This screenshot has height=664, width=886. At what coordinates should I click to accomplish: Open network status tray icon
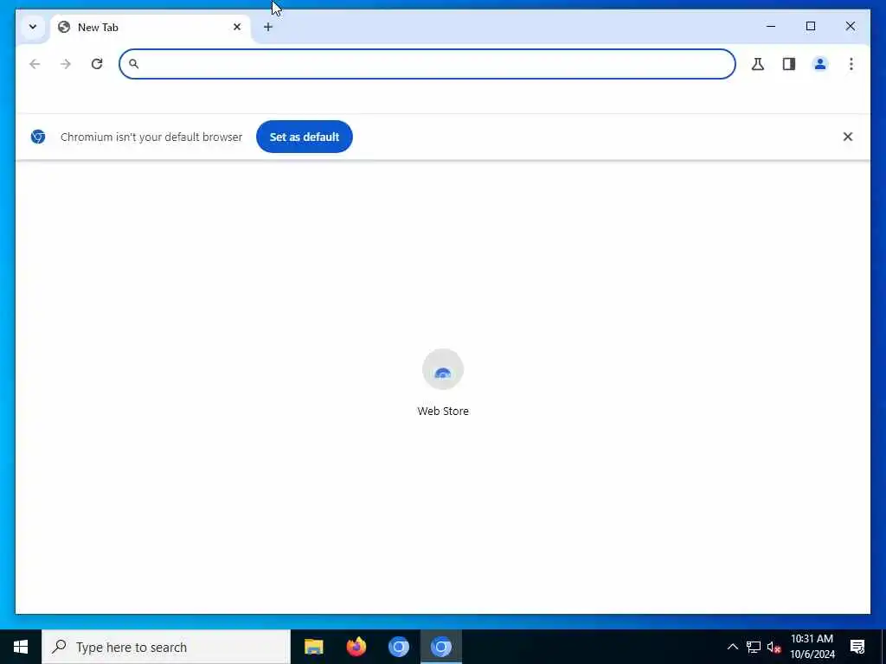754,647
